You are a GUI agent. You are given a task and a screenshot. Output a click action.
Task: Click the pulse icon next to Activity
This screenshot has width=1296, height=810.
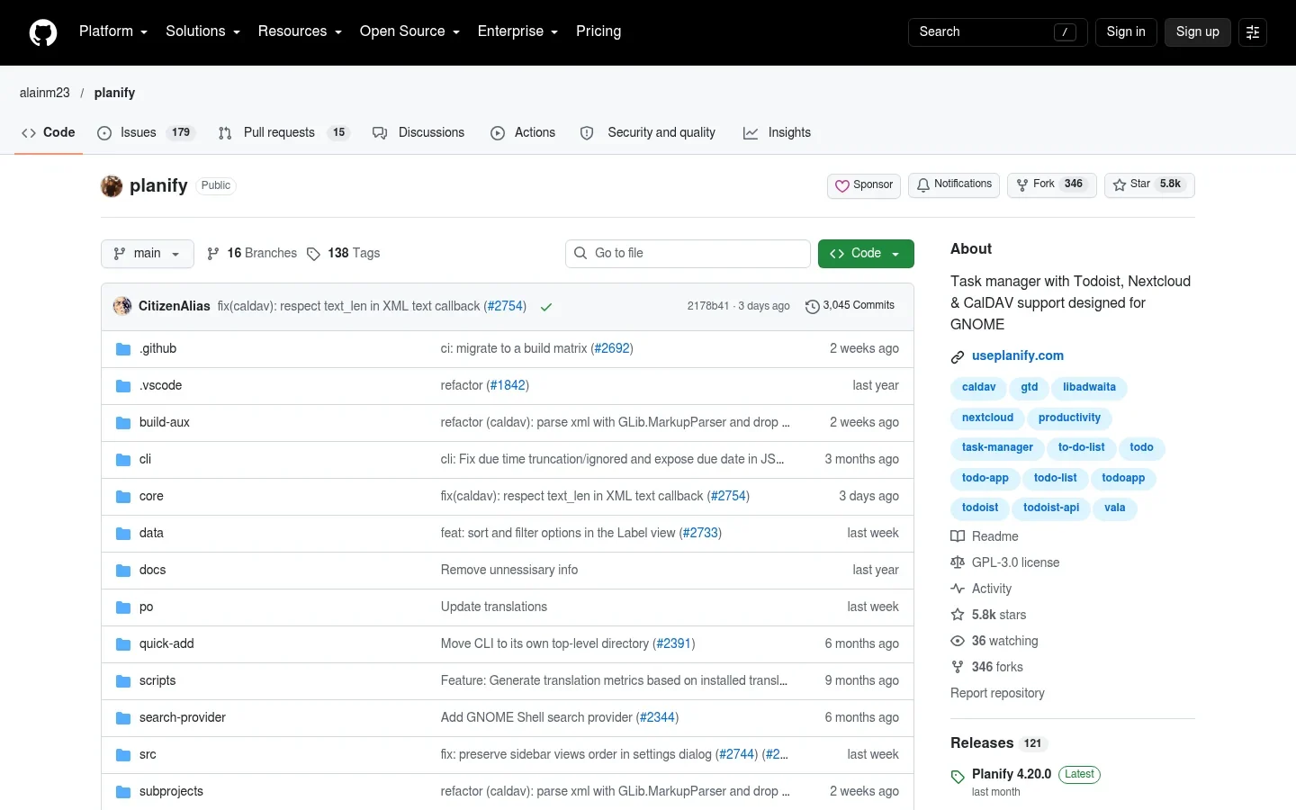pyautogui.click(x=958, y=589)
